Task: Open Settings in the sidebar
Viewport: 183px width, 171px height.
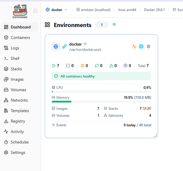Action: click(x=20, y=153)
